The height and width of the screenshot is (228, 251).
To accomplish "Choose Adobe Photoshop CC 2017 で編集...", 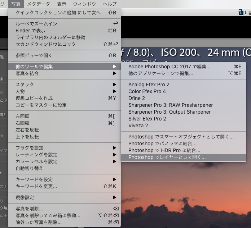I will 184,67.
